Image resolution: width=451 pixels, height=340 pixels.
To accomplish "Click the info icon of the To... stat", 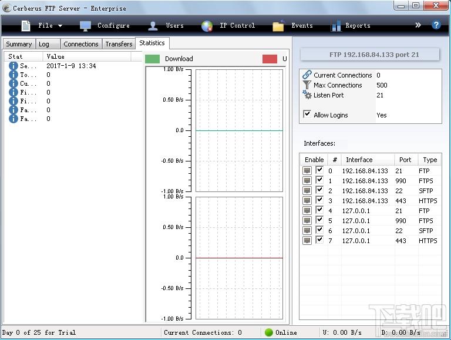I will [x=14, y=75].
